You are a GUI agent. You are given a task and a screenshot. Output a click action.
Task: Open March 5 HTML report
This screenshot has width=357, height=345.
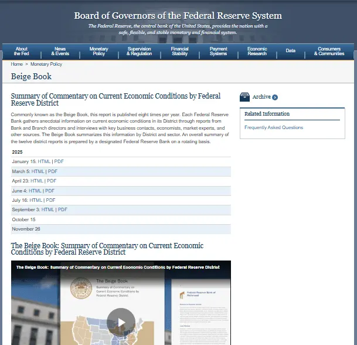pyautogui.click(x=38, y=171)
